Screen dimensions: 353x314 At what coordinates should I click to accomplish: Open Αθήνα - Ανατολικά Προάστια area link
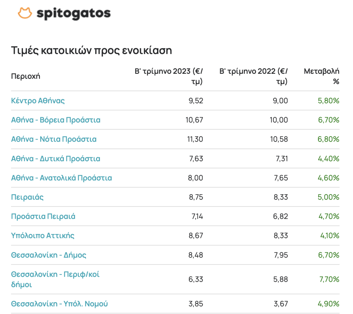[61, 178]
